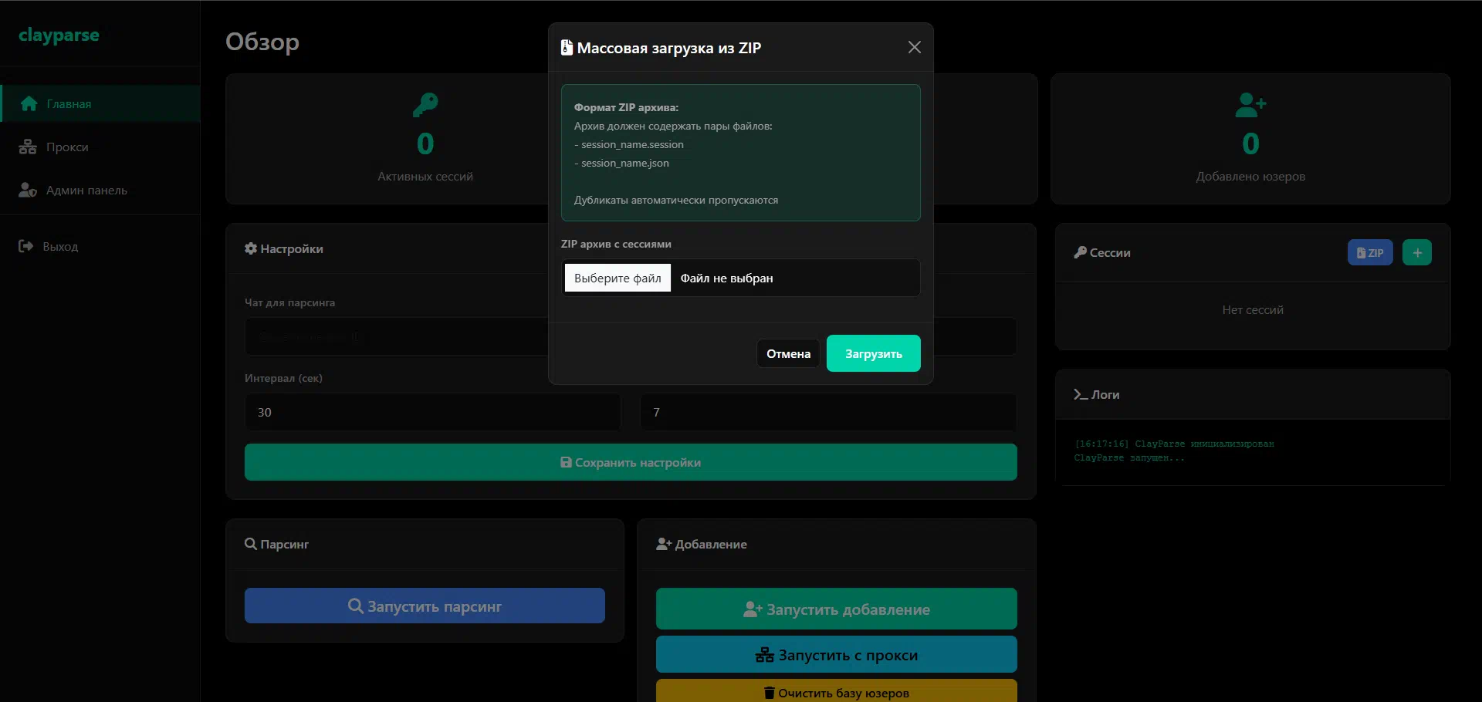Go to the Прокси sidebar page
1482x702 pixels.
(66, 147)
